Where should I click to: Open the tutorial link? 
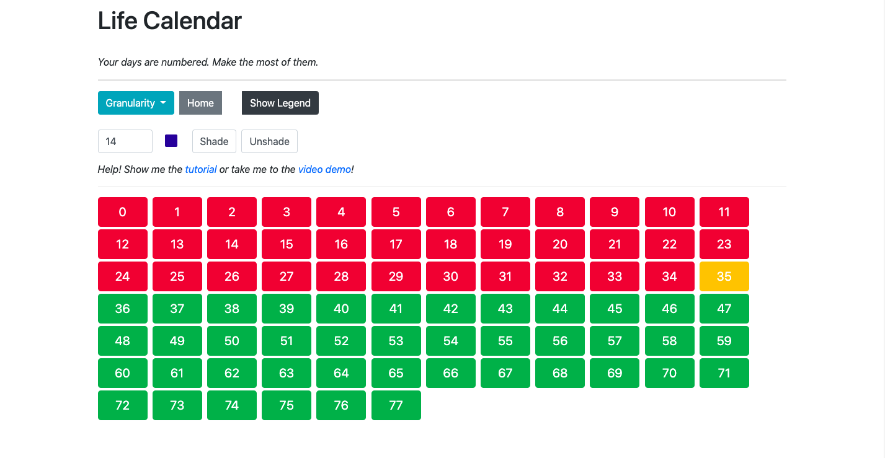pos(201,169)
